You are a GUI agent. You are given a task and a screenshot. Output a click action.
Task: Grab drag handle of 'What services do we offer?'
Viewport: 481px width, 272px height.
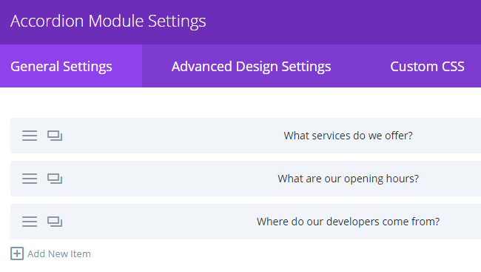[x=30, y=136]
